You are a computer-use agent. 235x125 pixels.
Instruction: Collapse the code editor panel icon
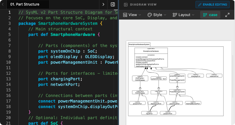pyautogui.click(x=113, y=4)
